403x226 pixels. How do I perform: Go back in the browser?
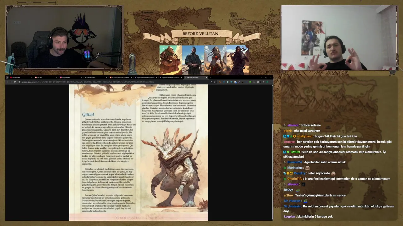pyautogui.click(x=7, y=82)
